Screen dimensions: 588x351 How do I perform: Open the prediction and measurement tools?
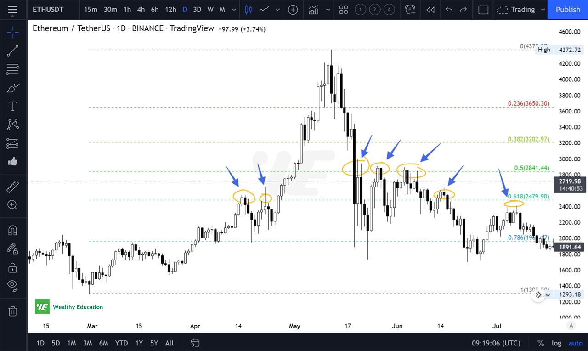tap(13, 143)
